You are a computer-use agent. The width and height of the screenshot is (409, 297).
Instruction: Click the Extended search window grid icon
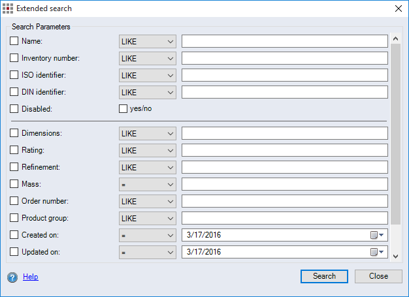8,9
